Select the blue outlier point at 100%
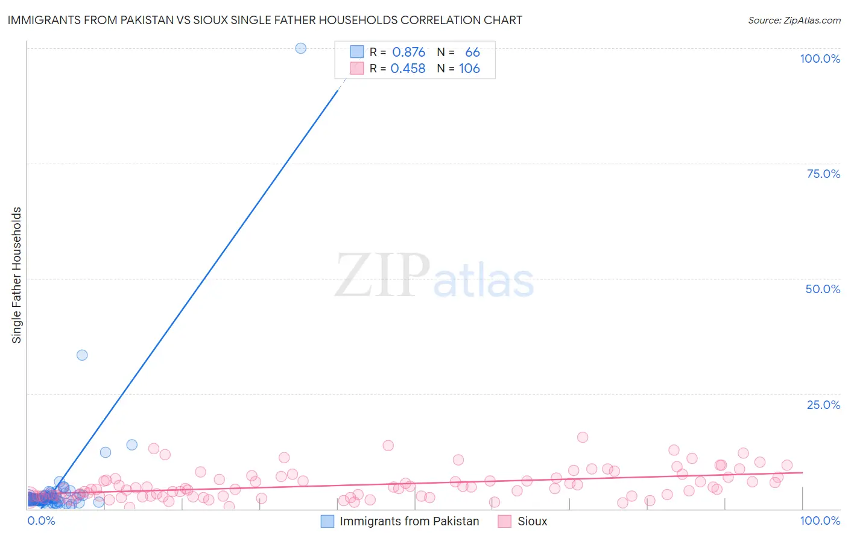This screenshot has height=538, width=848. 301,48
